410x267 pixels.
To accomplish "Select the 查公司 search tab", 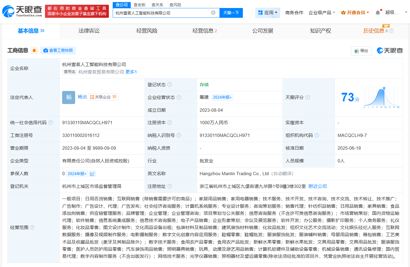I will [122, 5].
